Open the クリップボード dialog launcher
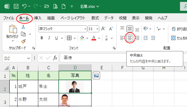187x107 pixels. click(x=34, y=48)
